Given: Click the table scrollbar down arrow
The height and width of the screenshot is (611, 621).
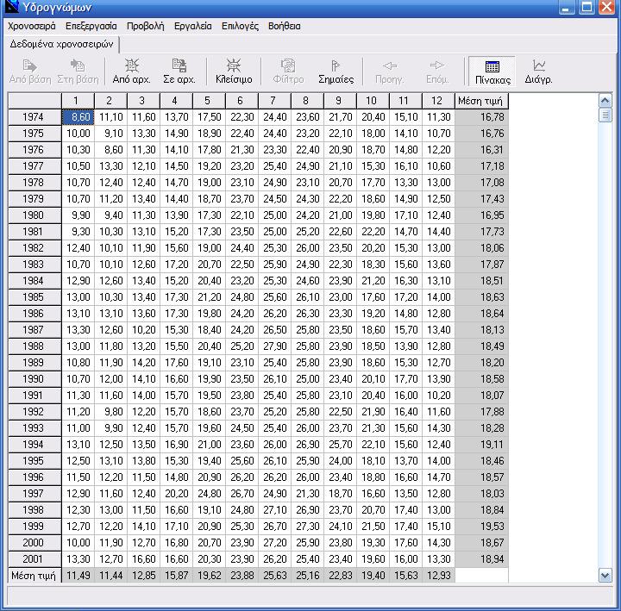Looking at the screenshot, I should pyautogui.click(x=605, y=576).
